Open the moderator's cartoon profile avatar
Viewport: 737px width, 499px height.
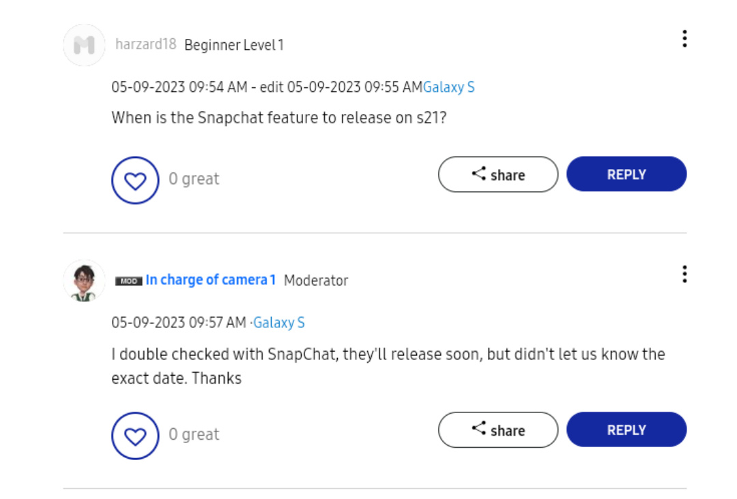click(x=84, y=280)
